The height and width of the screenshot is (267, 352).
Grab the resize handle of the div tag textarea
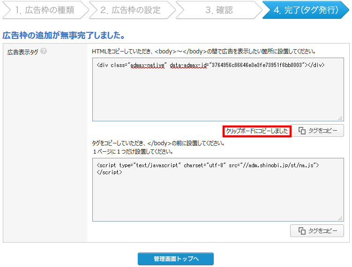[340, 118]
